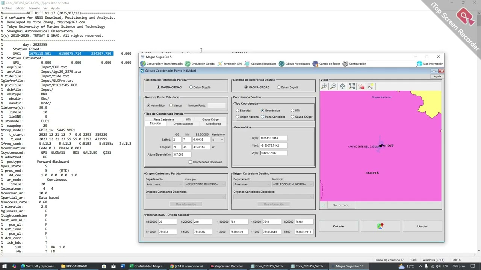This screenshot has height=270, width=481.
Task: Activate the pan tool in Visor
Action: [x=342, y=87]
